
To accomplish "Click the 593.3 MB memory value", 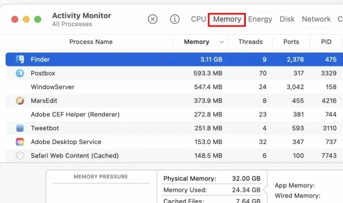I will [208, 73].
